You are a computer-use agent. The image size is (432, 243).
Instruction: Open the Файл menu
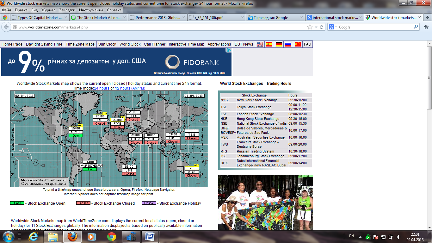tap(6, 10)
